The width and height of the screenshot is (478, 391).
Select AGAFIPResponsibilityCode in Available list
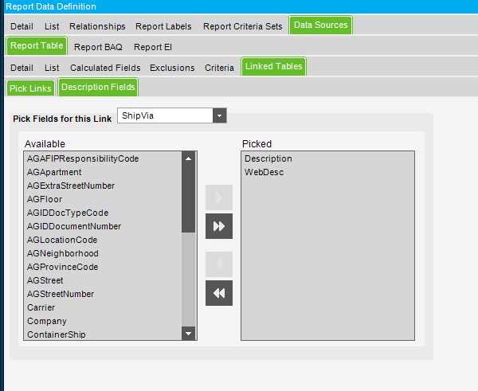pyautogui.click(x=103, y=158)
